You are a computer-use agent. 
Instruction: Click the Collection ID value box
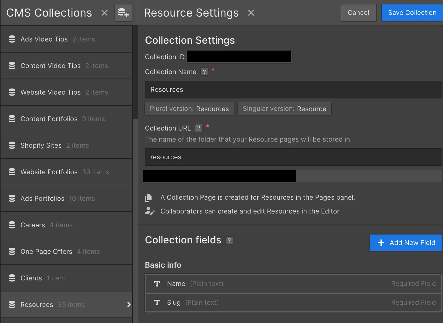[239, 57]
